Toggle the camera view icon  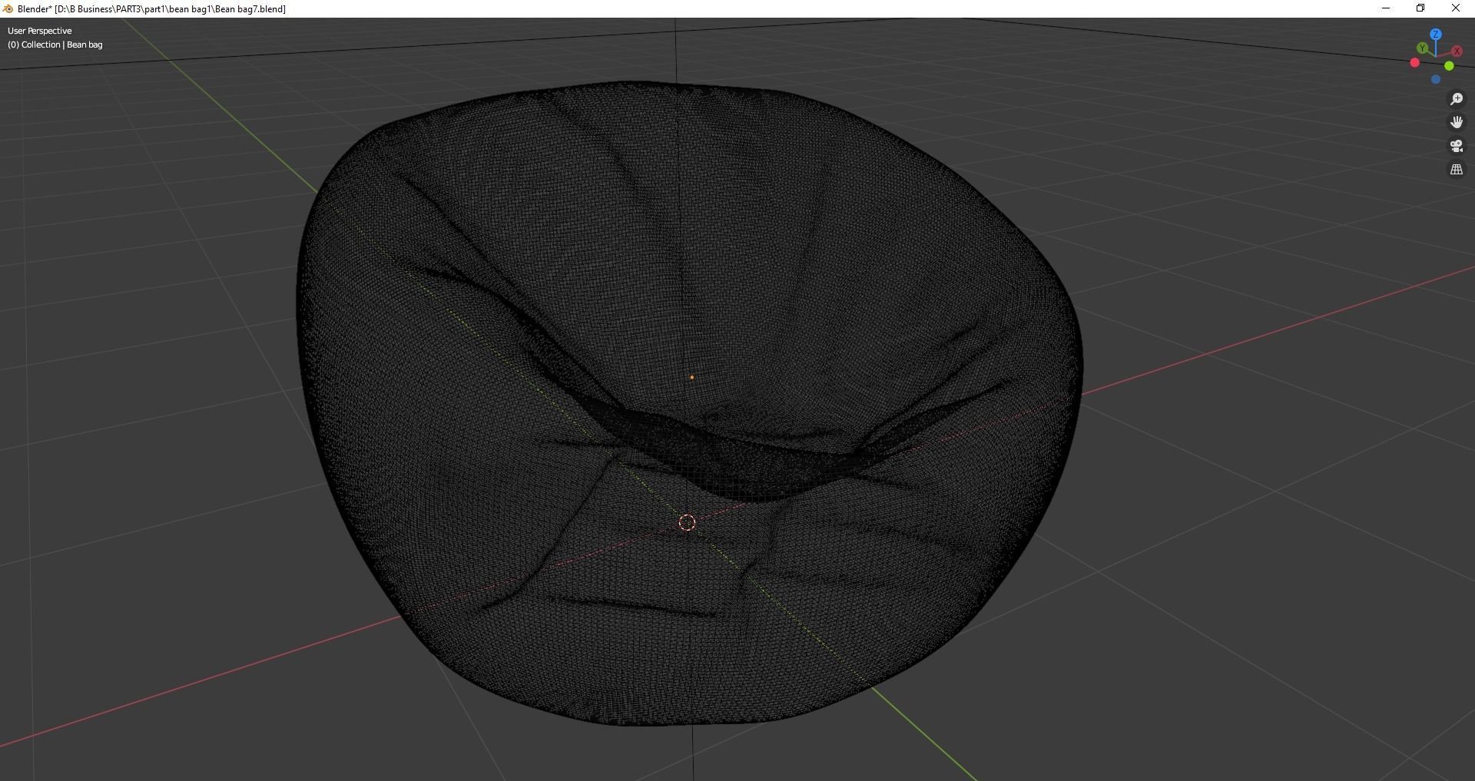[1456, 146]
